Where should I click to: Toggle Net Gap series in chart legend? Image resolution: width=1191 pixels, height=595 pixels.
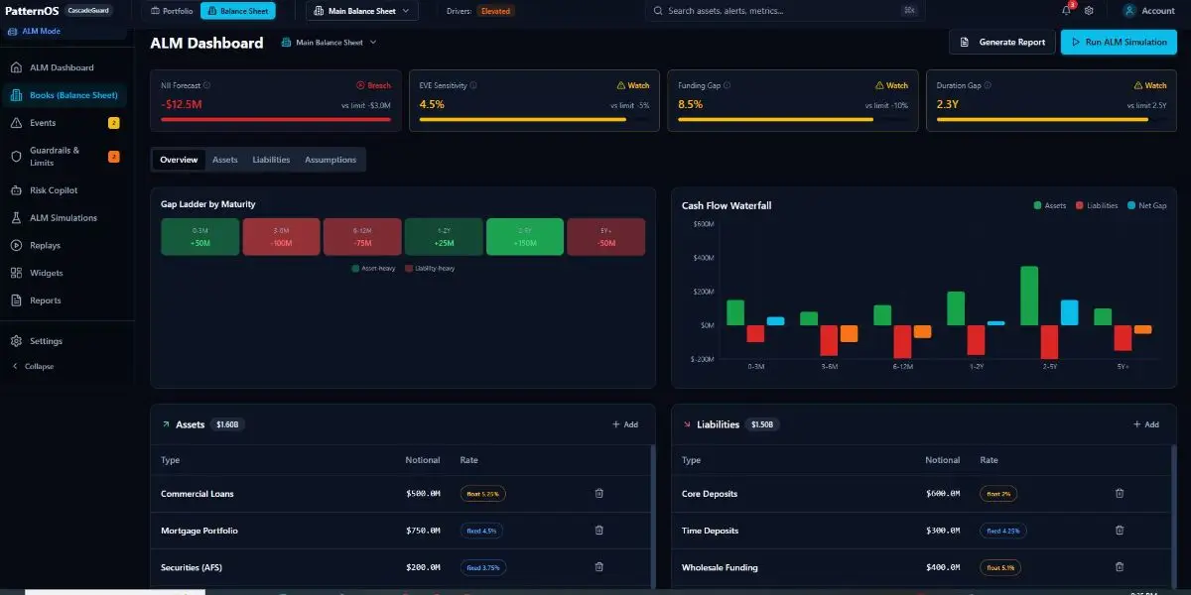point(1149,205)
